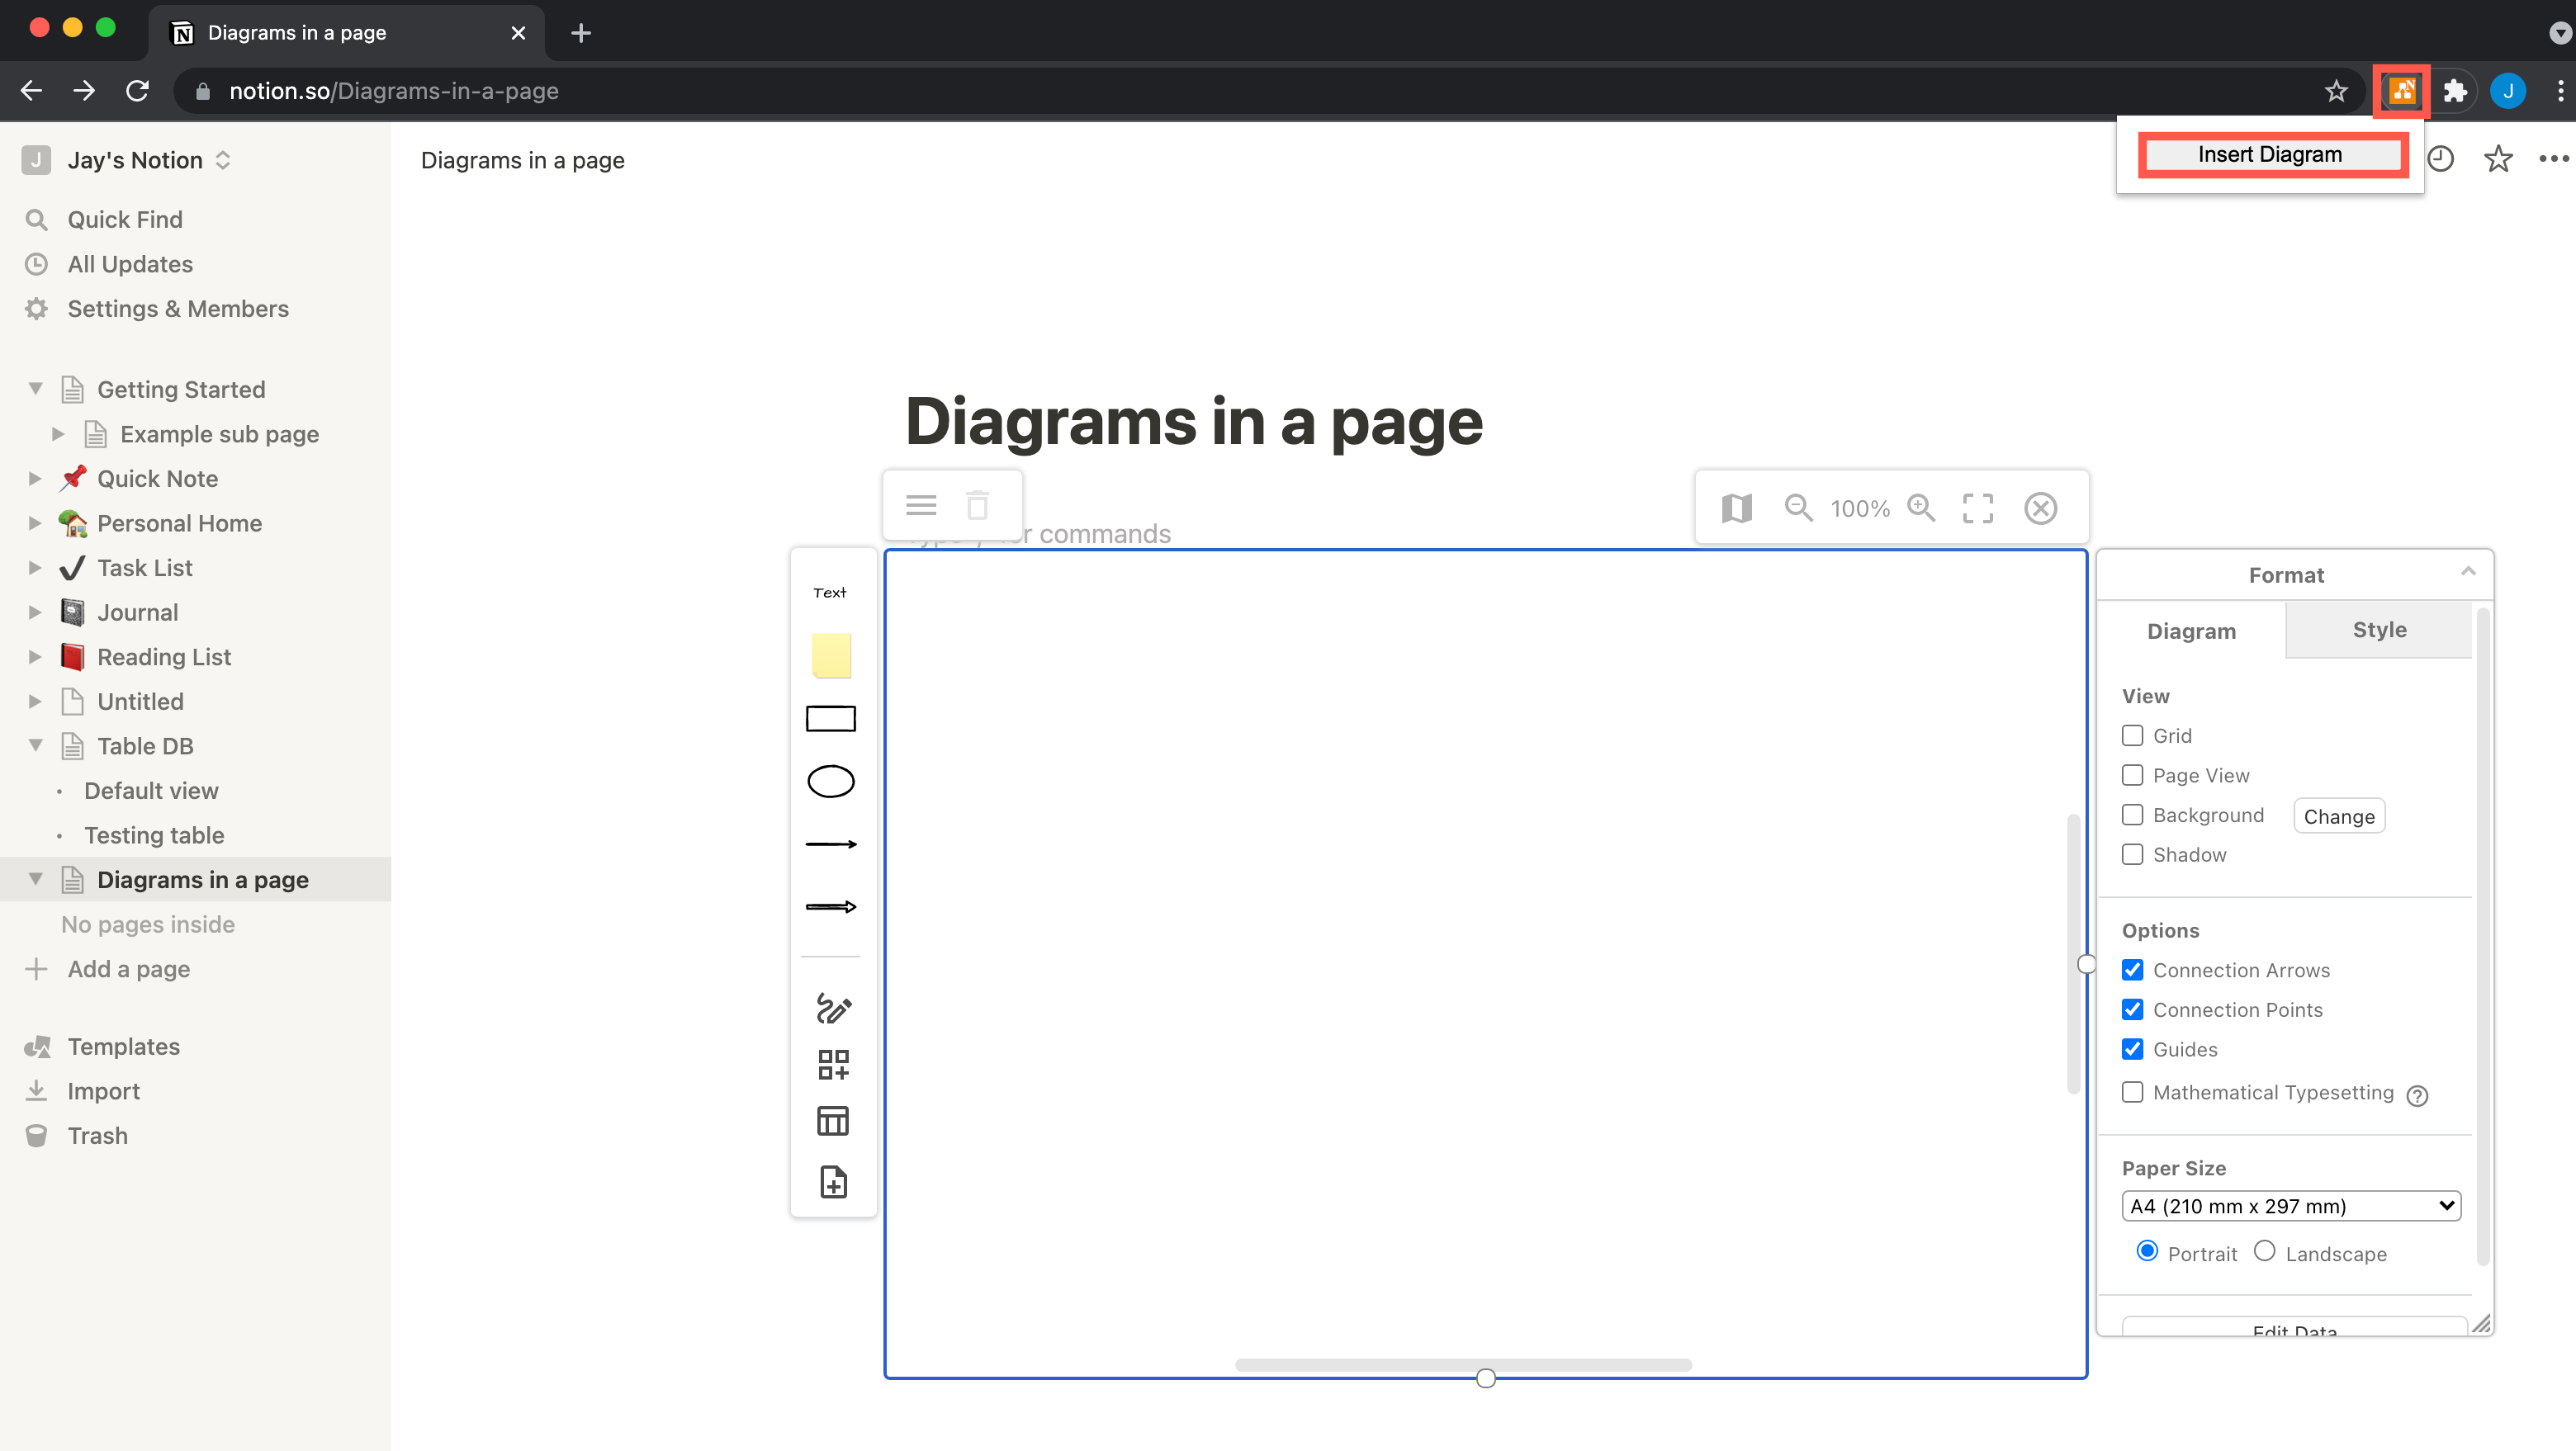2576x1451 pixels.
Task: Open the shape picker icon
Action: coord(833,1063)
